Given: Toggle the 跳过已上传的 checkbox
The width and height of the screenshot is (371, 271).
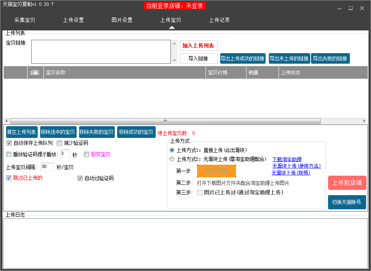Looking at the screenshot, I should [9, 178].
